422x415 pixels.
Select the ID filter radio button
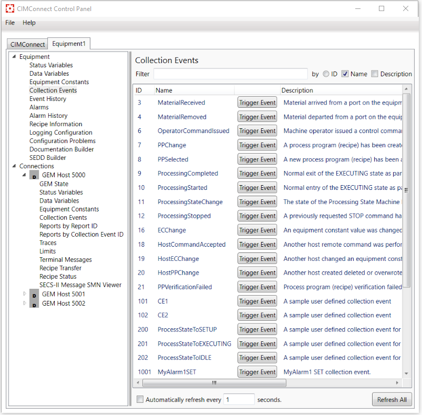point(326,74)
